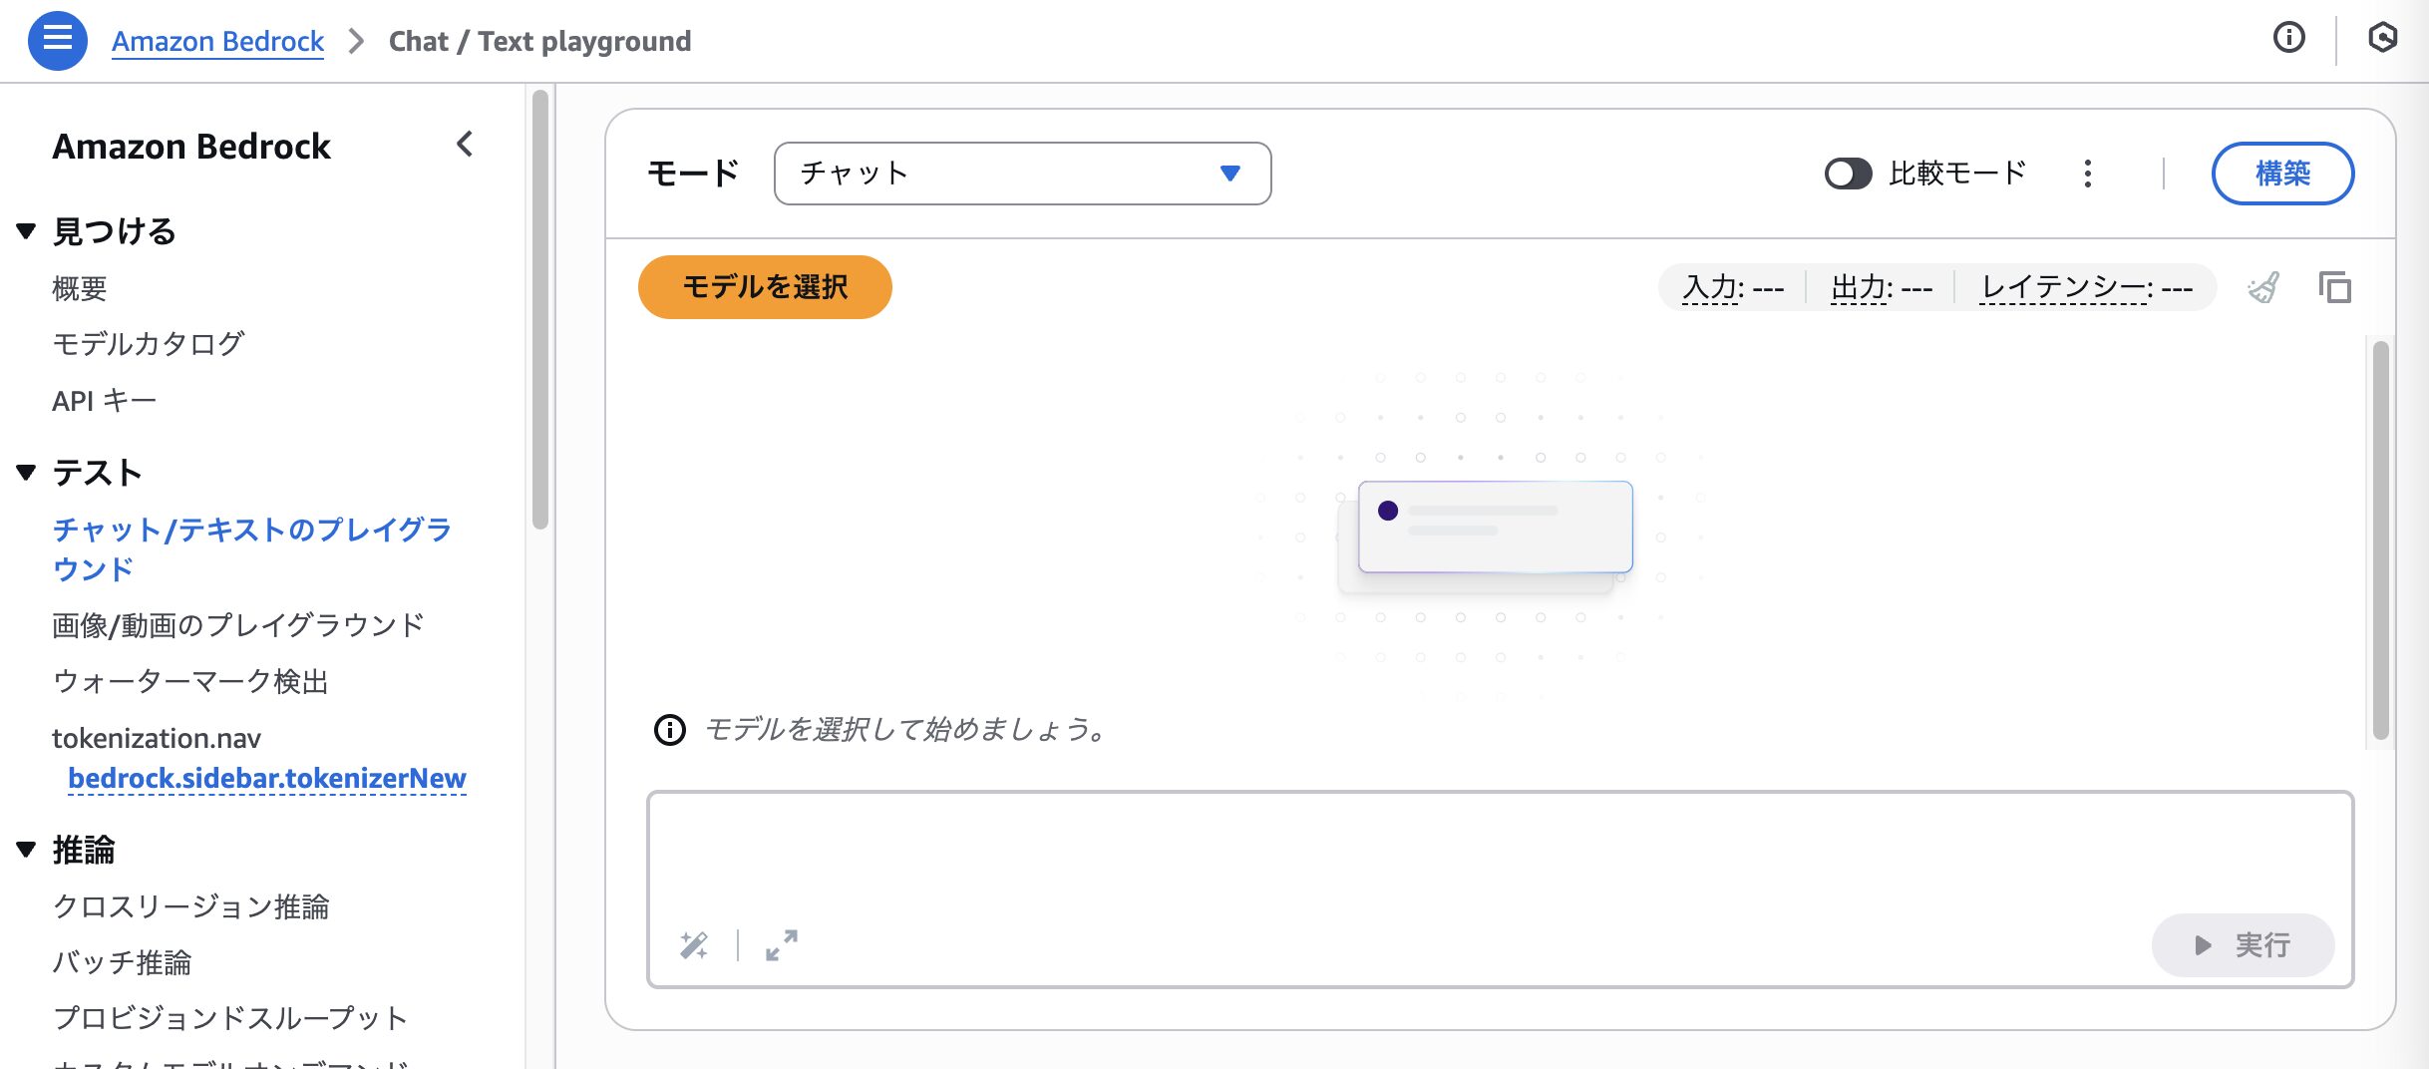Image resolution: width=2429 pixels, height=1069 pixels.
Task: Collapse the テスト section
Action: point(27,473)
